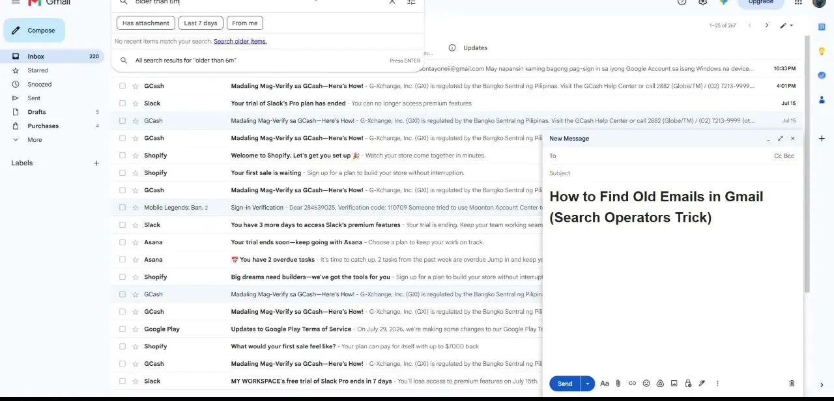Tick the Mobile Legends email checkbox

122,208
